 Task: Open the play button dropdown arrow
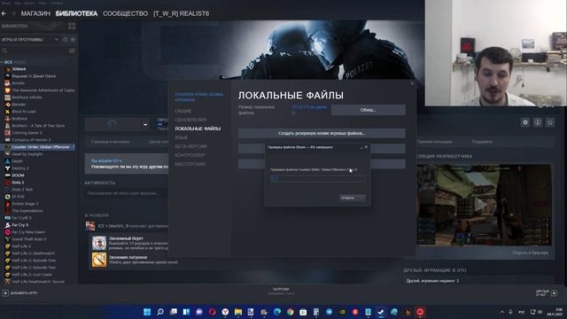click(145, 124)
